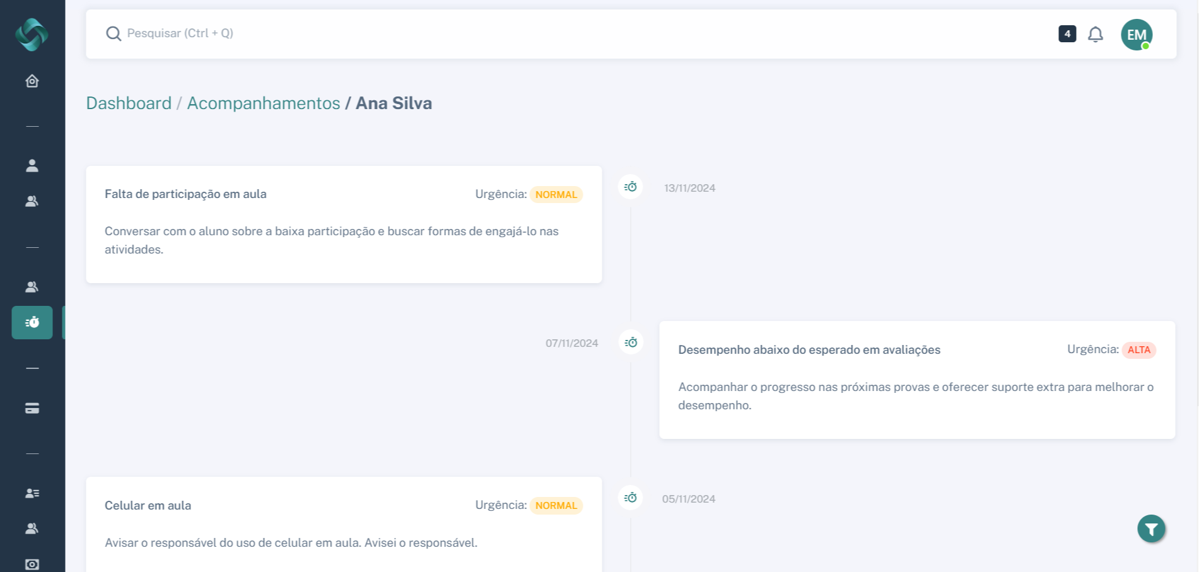Open the ID card list sidebar icon

(32, 493)
